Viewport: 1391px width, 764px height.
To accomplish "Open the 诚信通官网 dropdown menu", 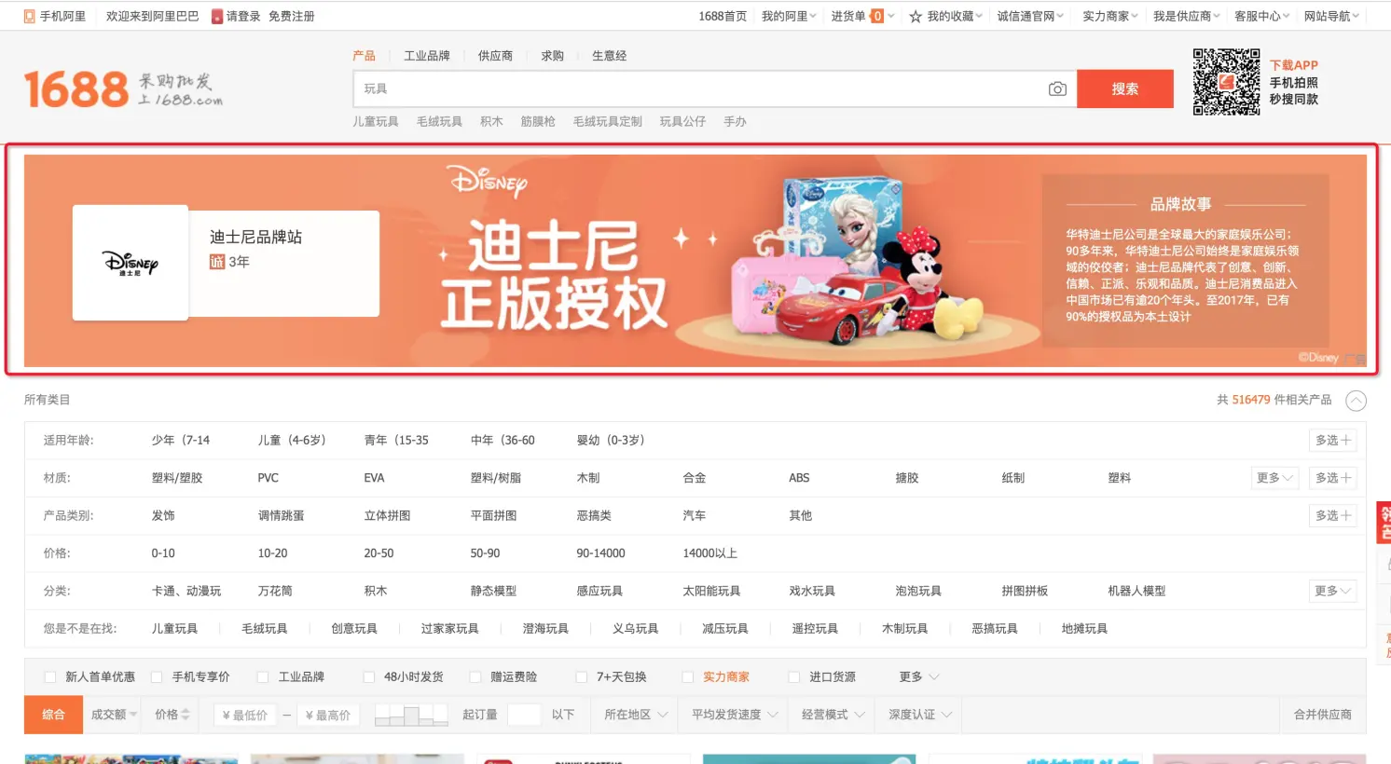I will (x=1030, y=16).
